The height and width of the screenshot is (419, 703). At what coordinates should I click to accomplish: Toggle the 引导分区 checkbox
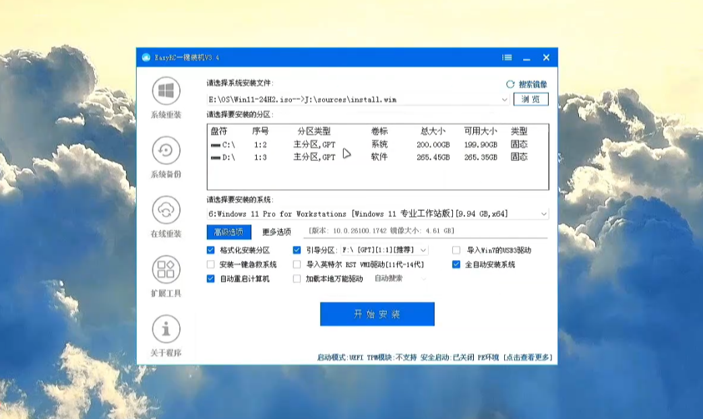click(x=297, y=250)
